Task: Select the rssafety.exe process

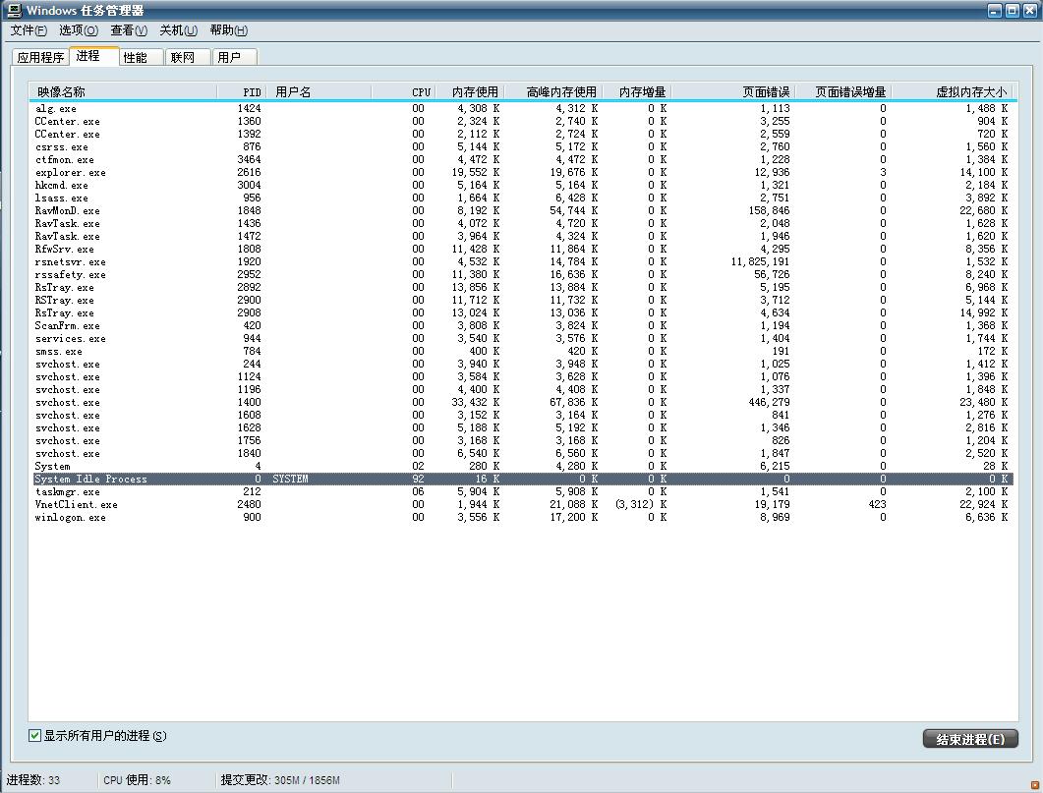Action: click(522, 274)
